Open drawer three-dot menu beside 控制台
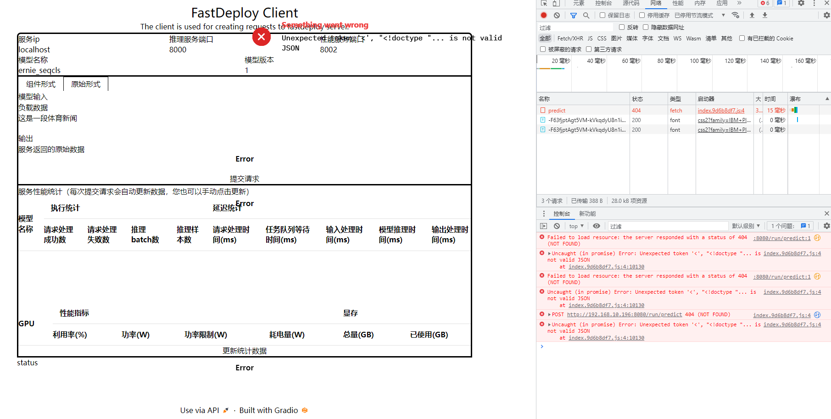The height and width of the screenshot is (419, 831). tap(544, 213)
